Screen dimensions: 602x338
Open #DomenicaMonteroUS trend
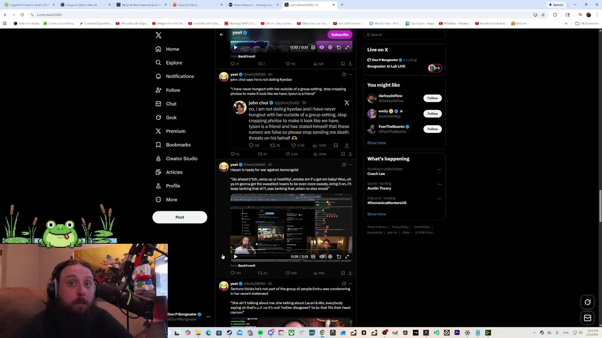pos(387,203)
